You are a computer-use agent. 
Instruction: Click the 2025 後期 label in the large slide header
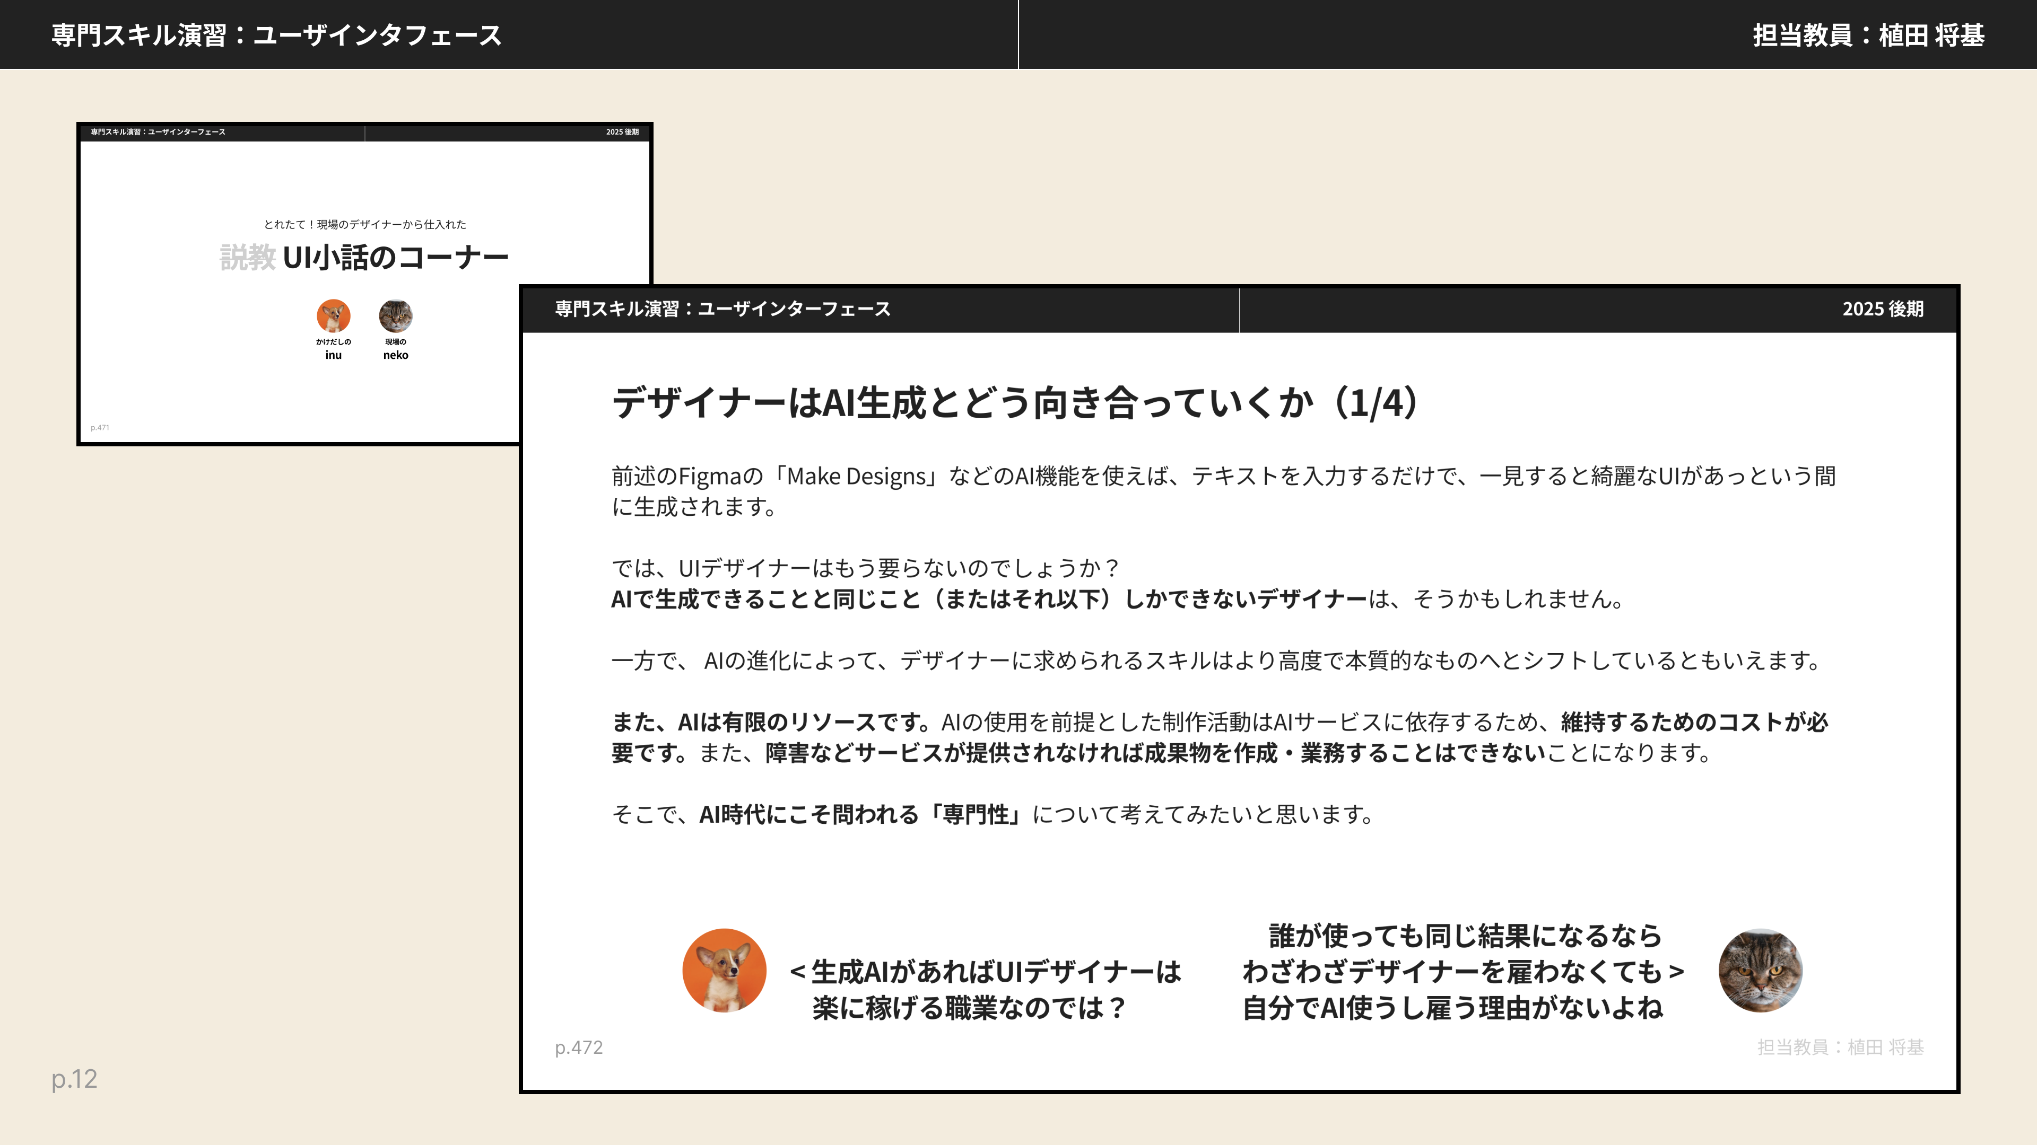(x=1883, y=309)
